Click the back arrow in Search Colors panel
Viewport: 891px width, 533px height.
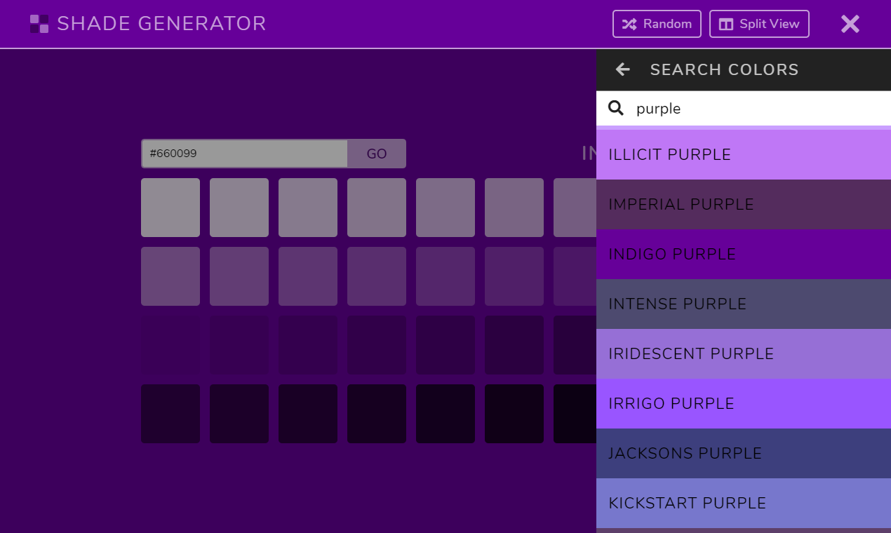(x=622, y=69)
